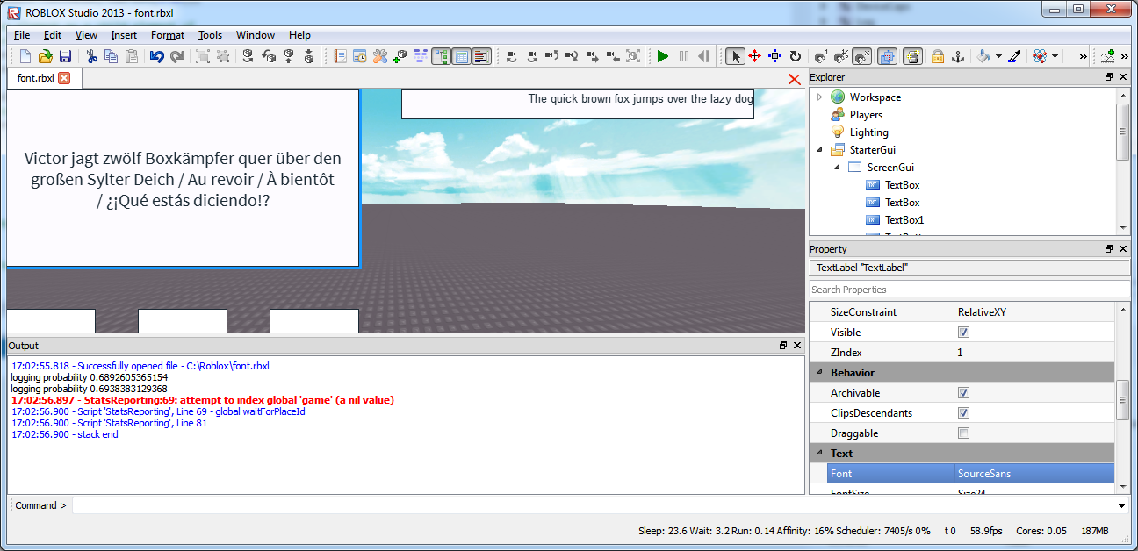Click the Command input field
The image size is (1138, 551).
(x=594, y=506)
